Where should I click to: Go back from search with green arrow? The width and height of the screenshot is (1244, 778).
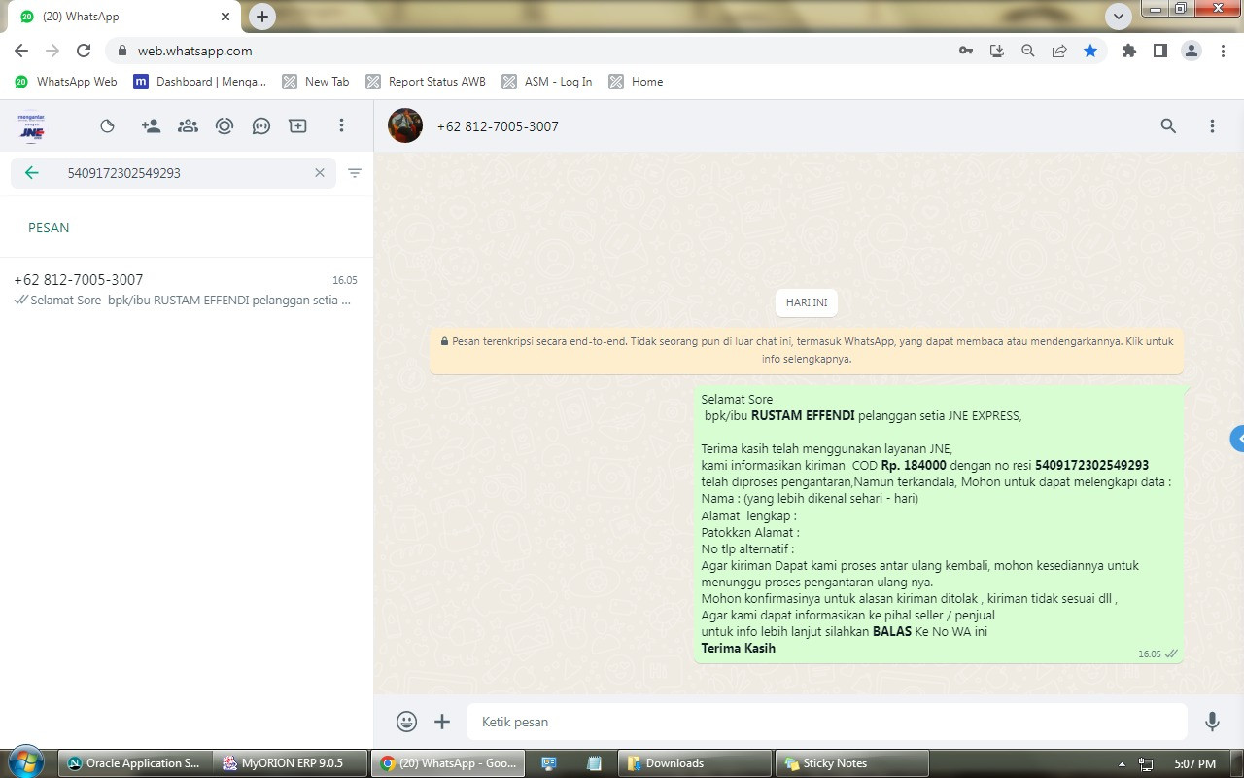pos(32,173)
